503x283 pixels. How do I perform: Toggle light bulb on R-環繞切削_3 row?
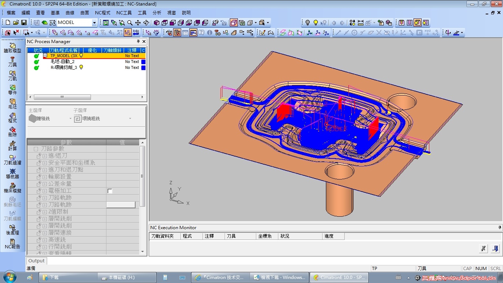81,67
